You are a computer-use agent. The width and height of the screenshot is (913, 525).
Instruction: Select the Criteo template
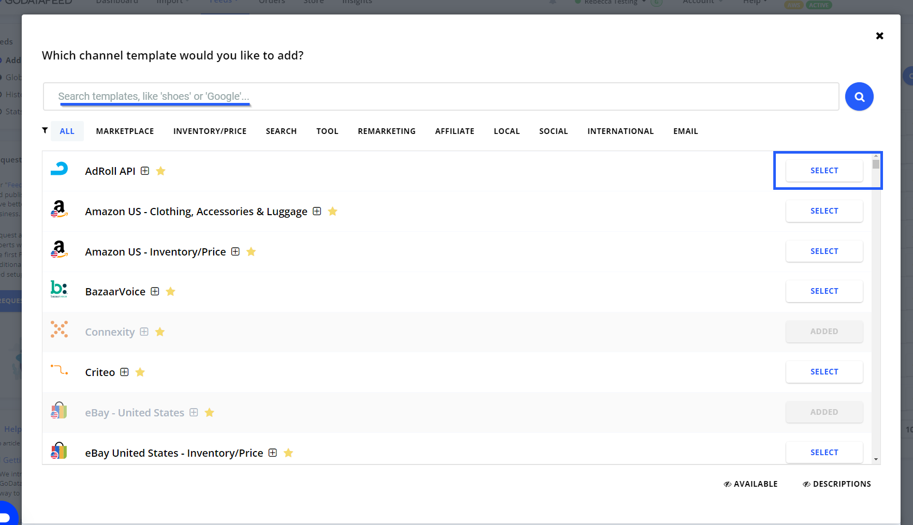tap(824, 372)
